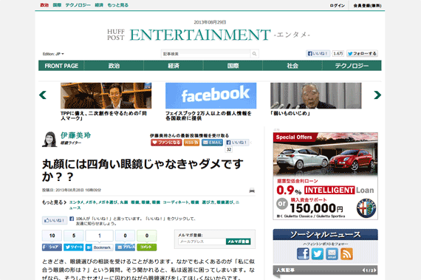This screenshot has height=280, width=421.
Task: Expand もっと見る in the top navigation
Action: (118, 5)
